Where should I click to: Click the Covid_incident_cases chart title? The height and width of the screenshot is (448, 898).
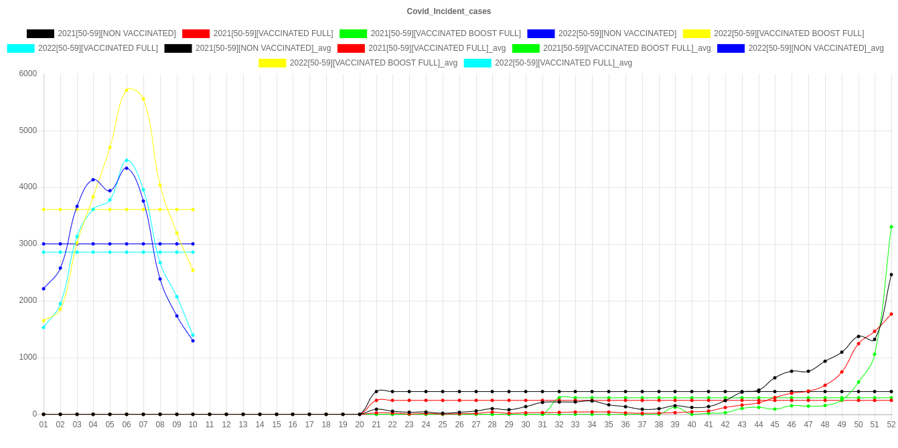pyautogui.click(x=449, y=11)
